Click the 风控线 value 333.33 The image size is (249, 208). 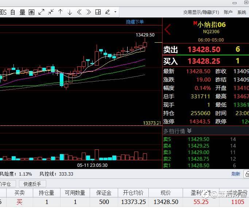(66, 174)
